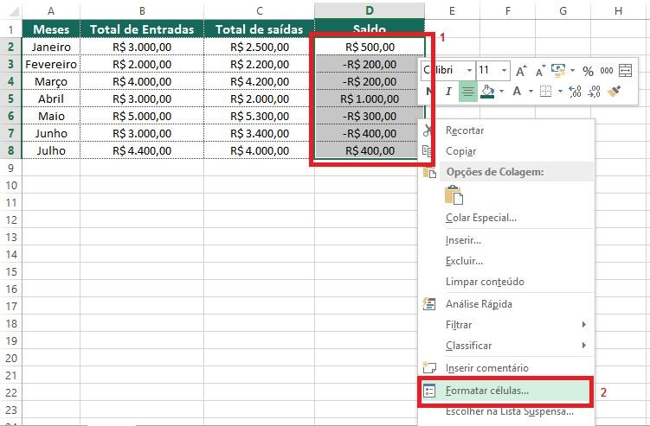The width and height of the screenshot is (650, 426).
Task: Click the Format Painter brush icon
Action: pos(615,92)
